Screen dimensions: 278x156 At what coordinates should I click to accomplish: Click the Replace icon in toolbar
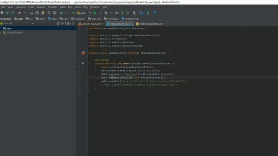[54, 13]
